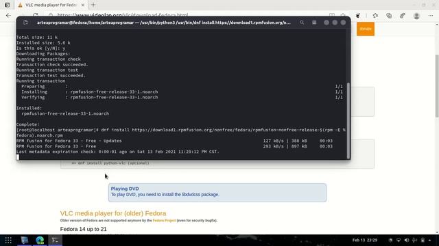Click the terminal window scrollbar

click(348, 120)
